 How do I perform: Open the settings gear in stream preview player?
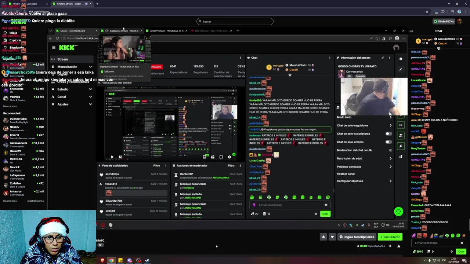(x=229, y=157)
